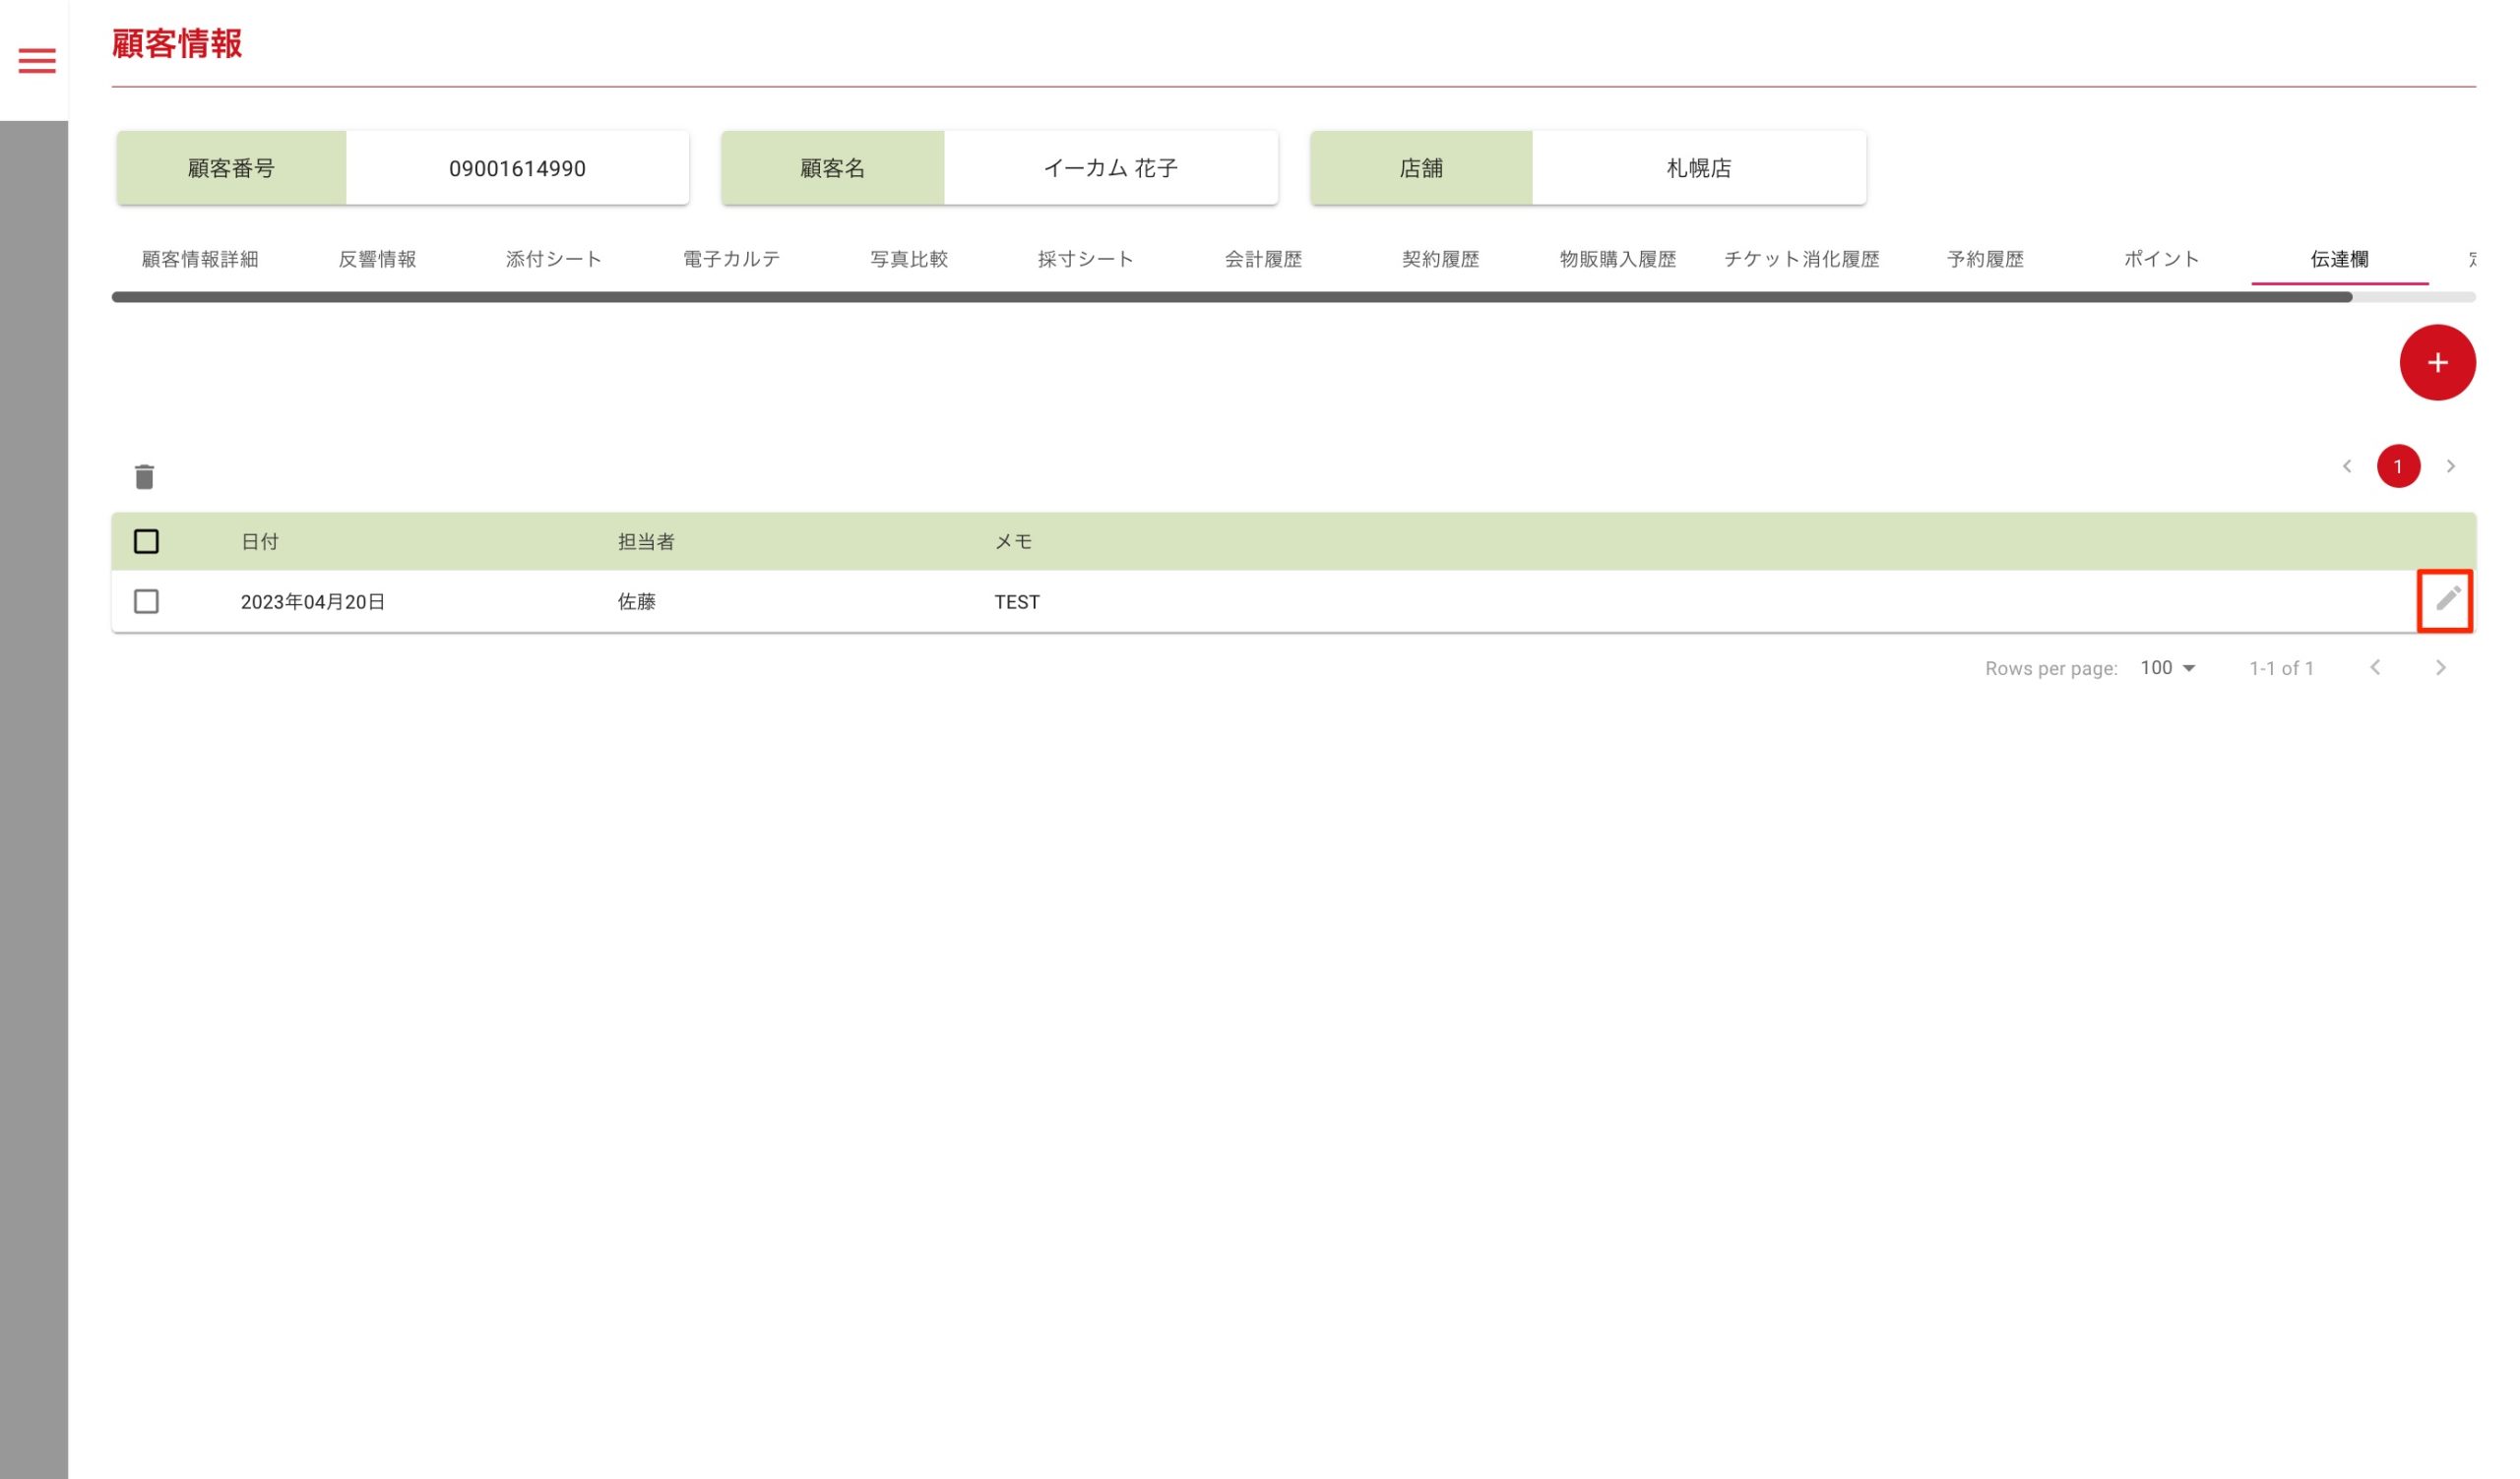2520x1479 pixels.
Task: Select the 会計履歴 tab
Action: (x=1263, y=260)
